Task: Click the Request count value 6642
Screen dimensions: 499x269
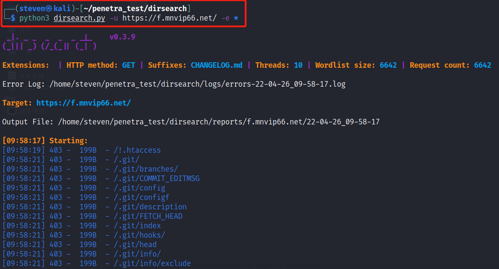Action: click(482, 65)
